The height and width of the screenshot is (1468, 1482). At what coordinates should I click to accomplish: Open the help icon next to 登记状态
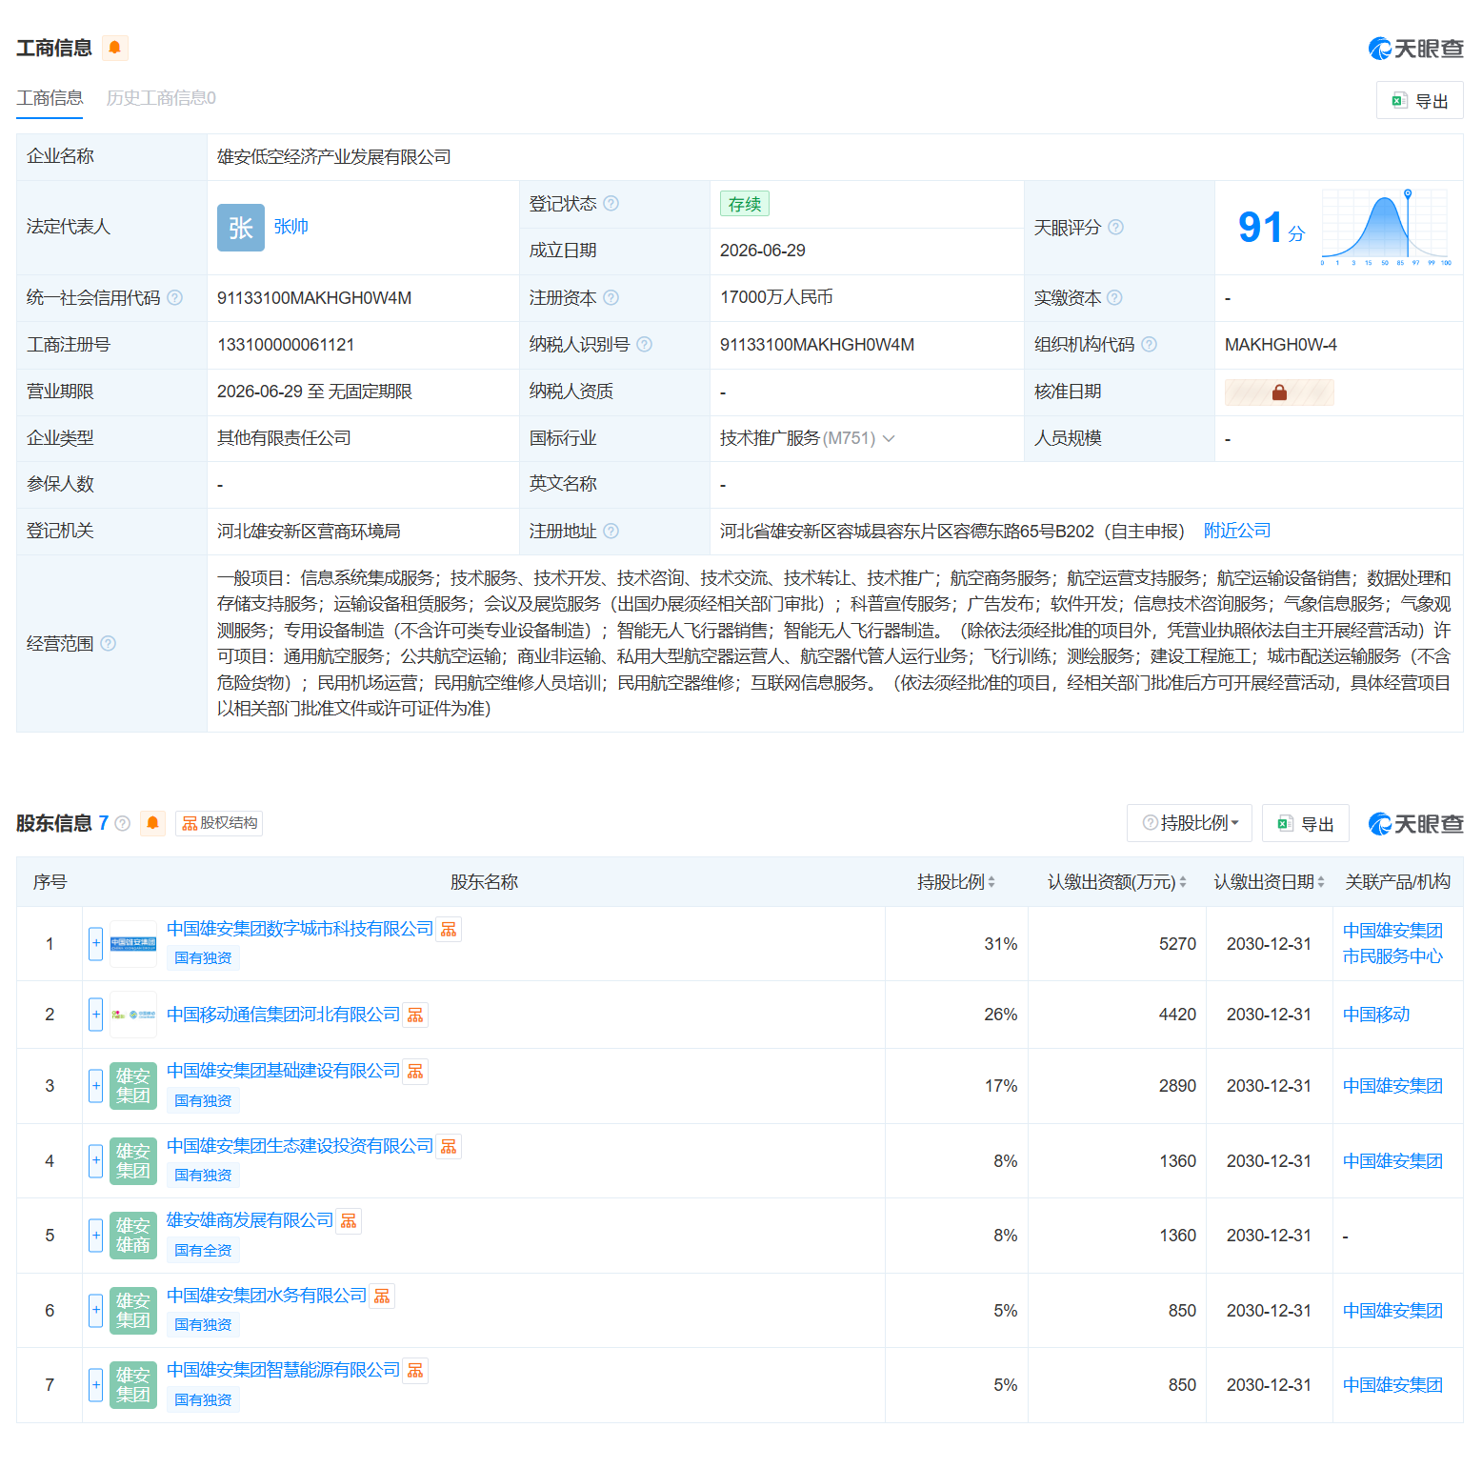pyautogui.click(x=611, y=203)
